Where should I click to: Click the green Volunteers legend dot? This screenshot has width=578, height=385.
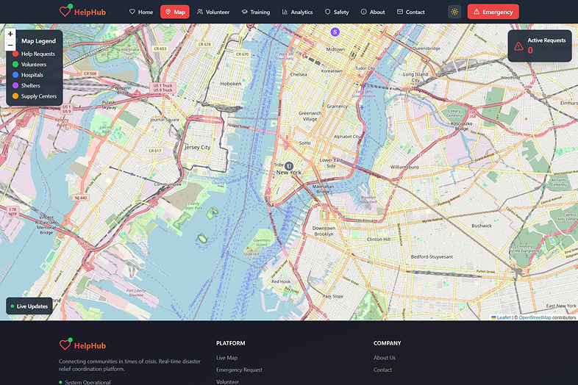tap(15, 65)
